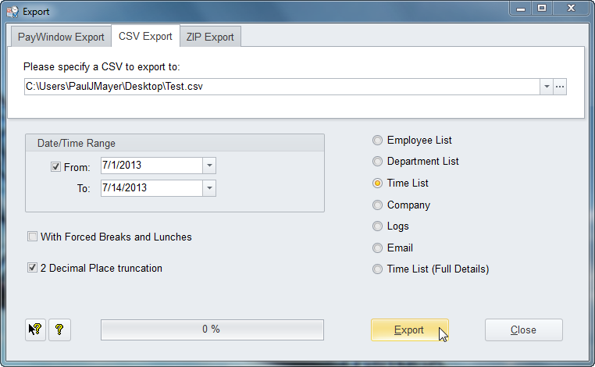Check With Forced Breaks and Lunches
The height and width of the screenshot is (367, 595).
point(32,237)
